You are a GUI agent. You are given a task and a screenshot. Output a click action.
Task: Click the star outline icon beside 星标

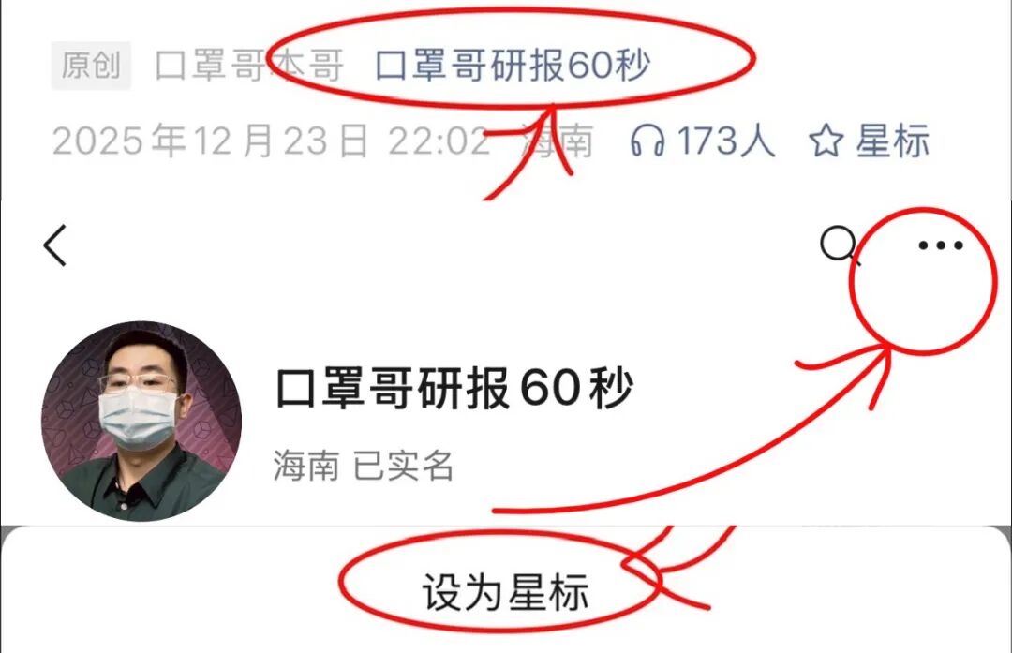click(x=826, y=141)
